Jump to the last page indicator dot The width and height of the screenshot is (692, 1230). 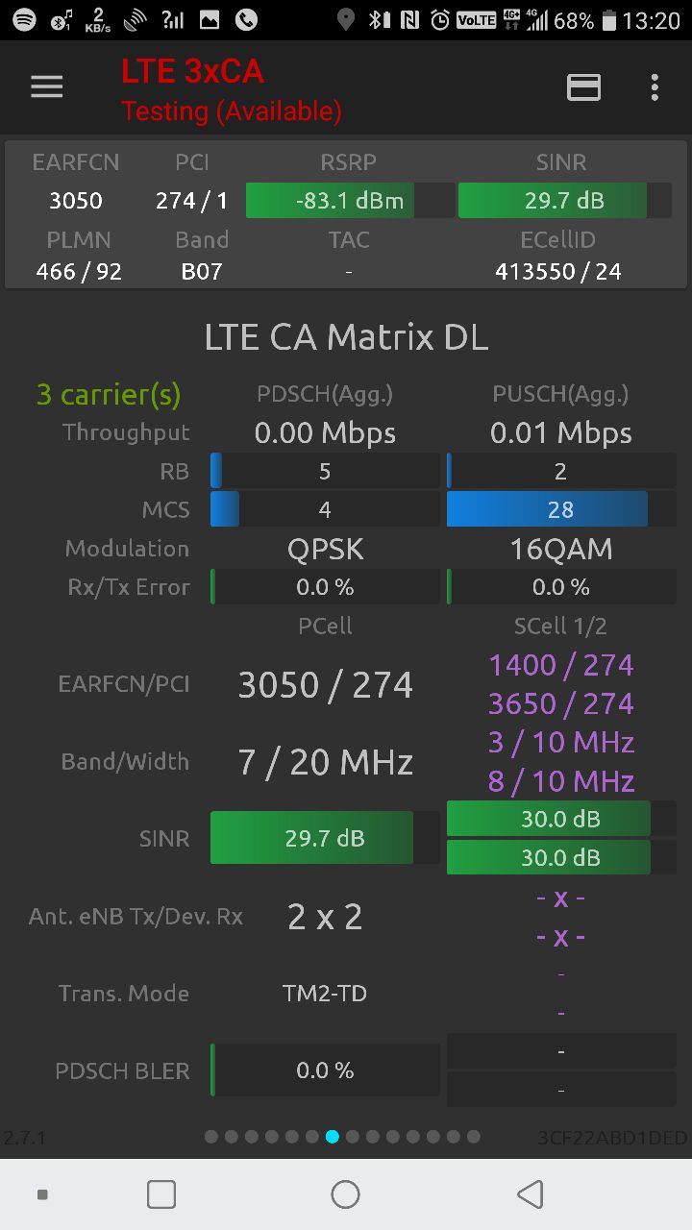click(474, 1137)
